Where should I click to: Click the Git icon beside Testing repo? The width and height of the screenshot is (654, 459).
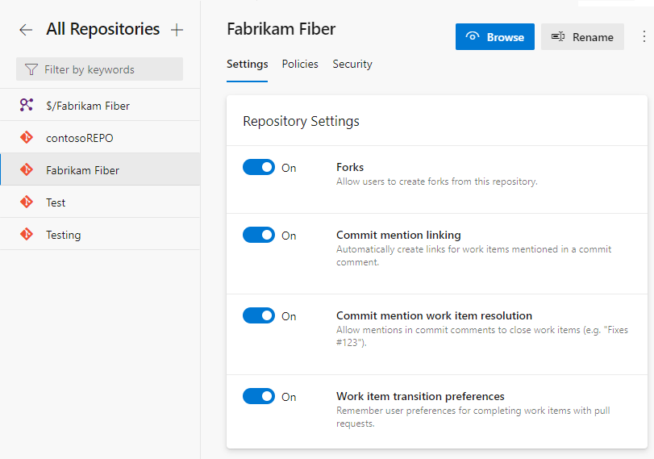click(27, 234)
